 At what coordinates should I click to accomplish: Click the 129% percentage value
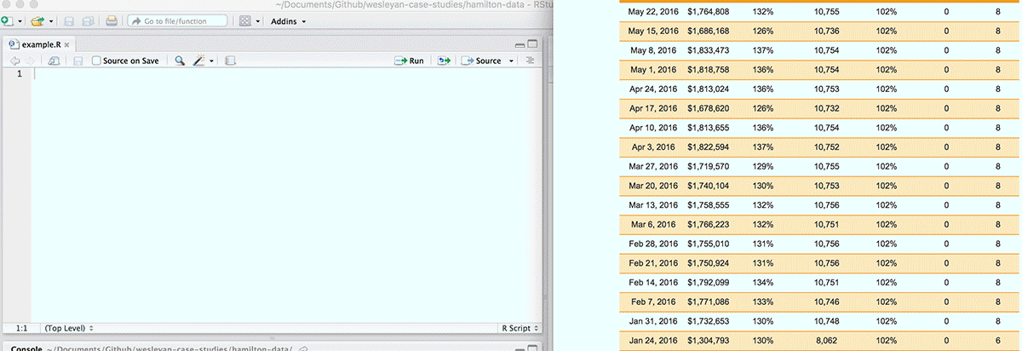[x=762, y=166]
